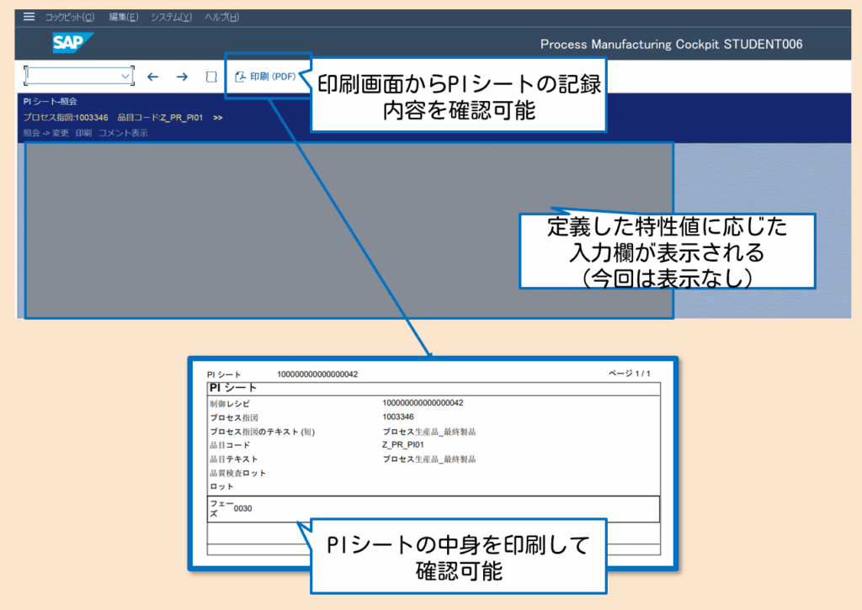Image resolution: width=862 pixels, height=610 pixels.
Task: Expand the >> chevron after 品目コード
Action: 218,118
